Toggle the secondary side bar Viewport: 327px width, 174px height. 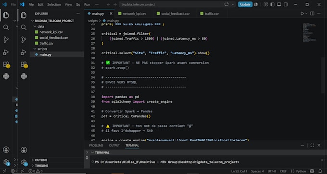(286, 4)
